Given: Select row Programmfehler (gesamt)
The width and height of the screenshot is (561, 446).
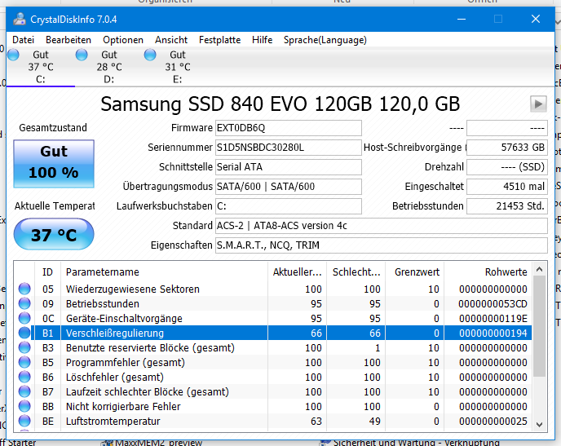Looking at the screenshot, I should [x=273, y=362].
